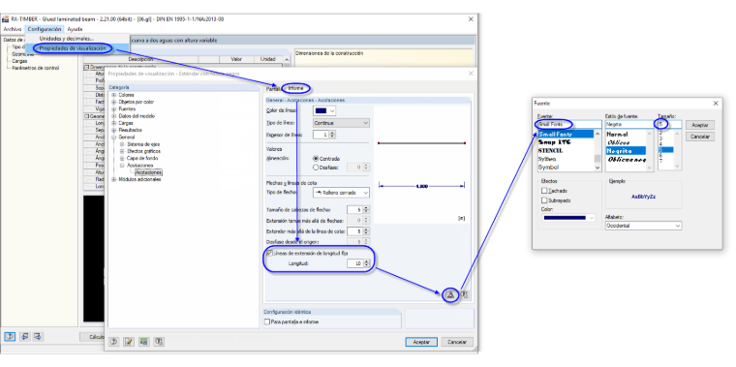Open Alfabeto Occidental dropdown
Screen dimensions: 736x367
pos(644,226)
